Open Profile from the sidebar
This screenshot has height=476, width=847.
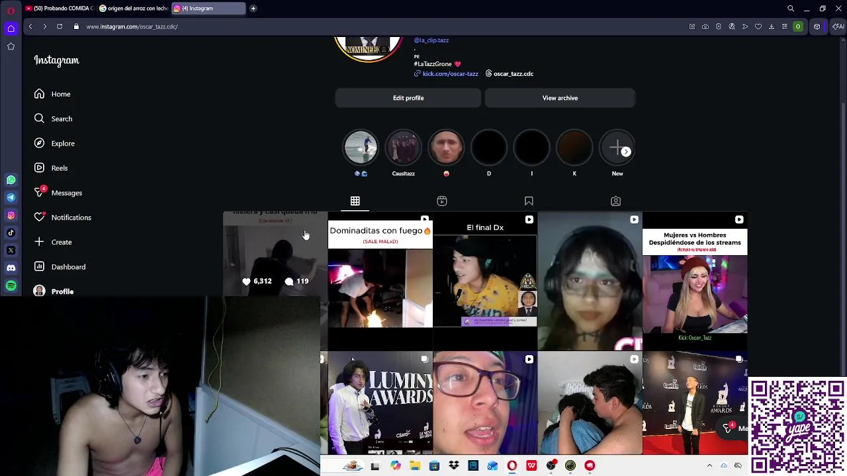click(x=54, y=292)
